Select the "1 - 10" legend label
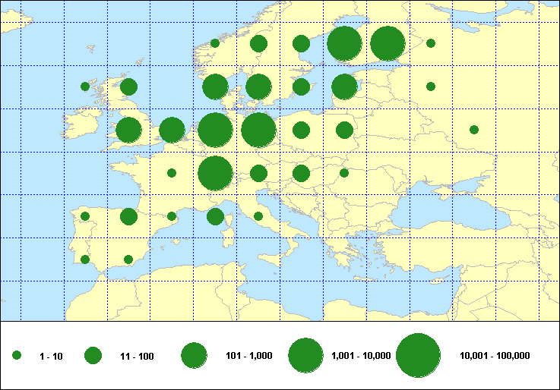Viewport: 560px width, 390px height. tap(52, 356)
